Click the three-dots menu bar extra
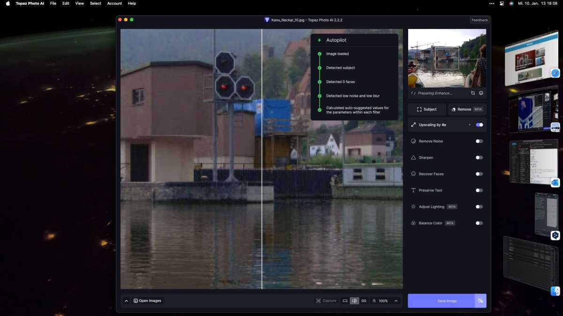 pos(492,3)
